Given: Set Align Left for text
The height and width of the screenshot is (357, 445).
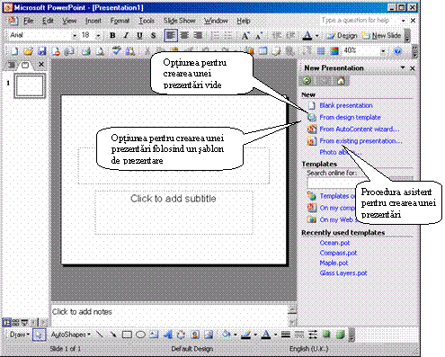Looking at the screenshot, I should click(171, 35).
